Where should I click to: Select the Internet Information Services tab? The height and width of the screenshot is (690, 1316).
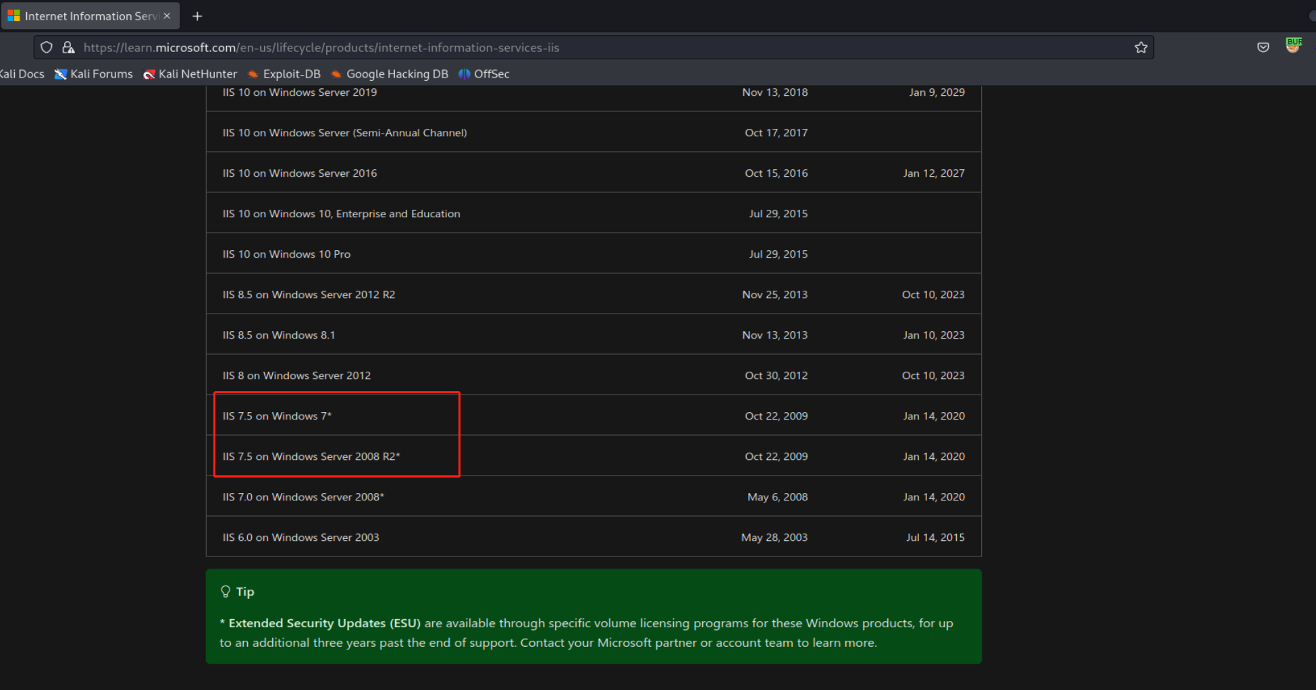[x=90, y=16]
